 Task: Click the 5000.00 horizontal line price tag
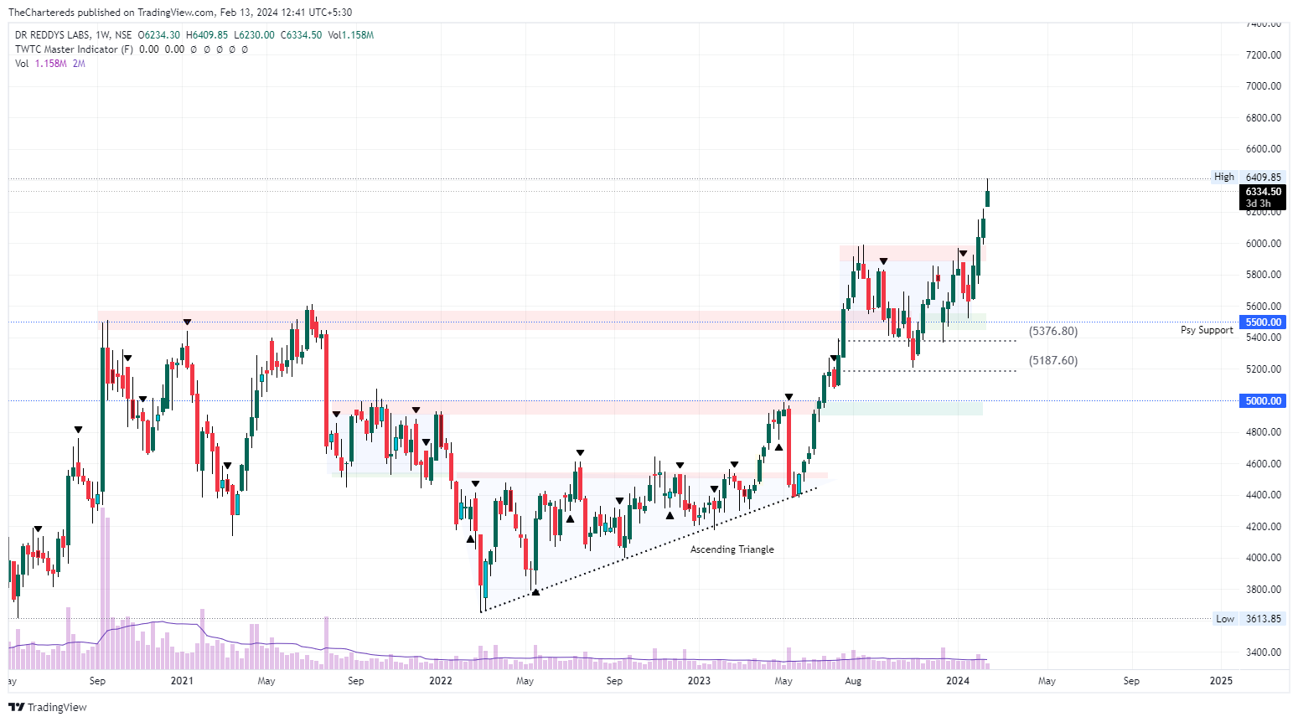point(1263,401)
